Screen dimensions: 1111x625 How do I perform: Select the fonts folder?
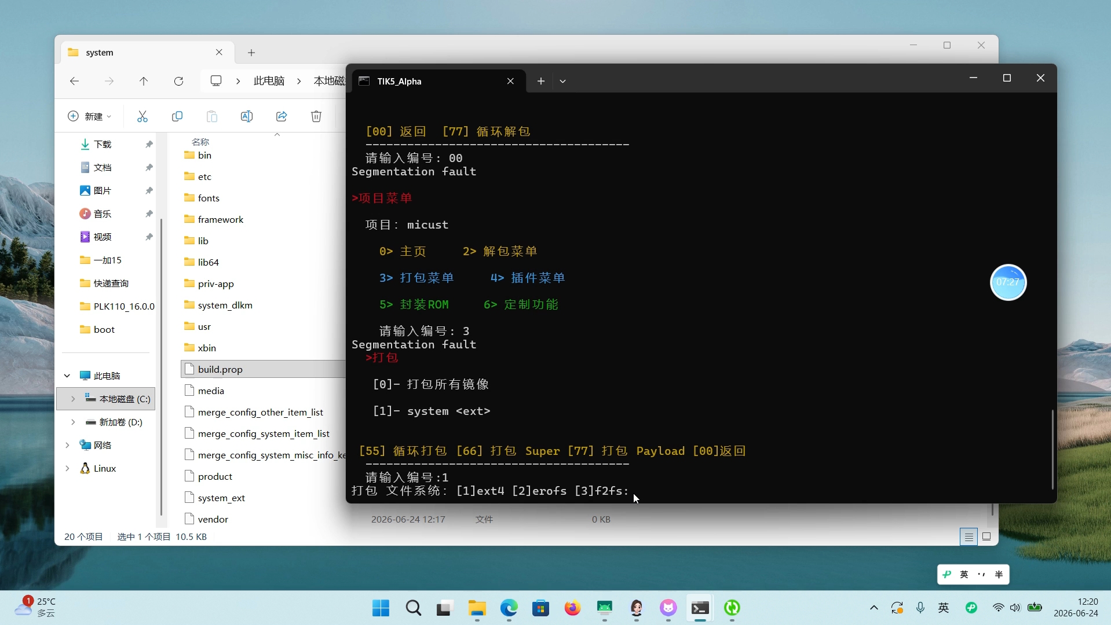point(209,198)
